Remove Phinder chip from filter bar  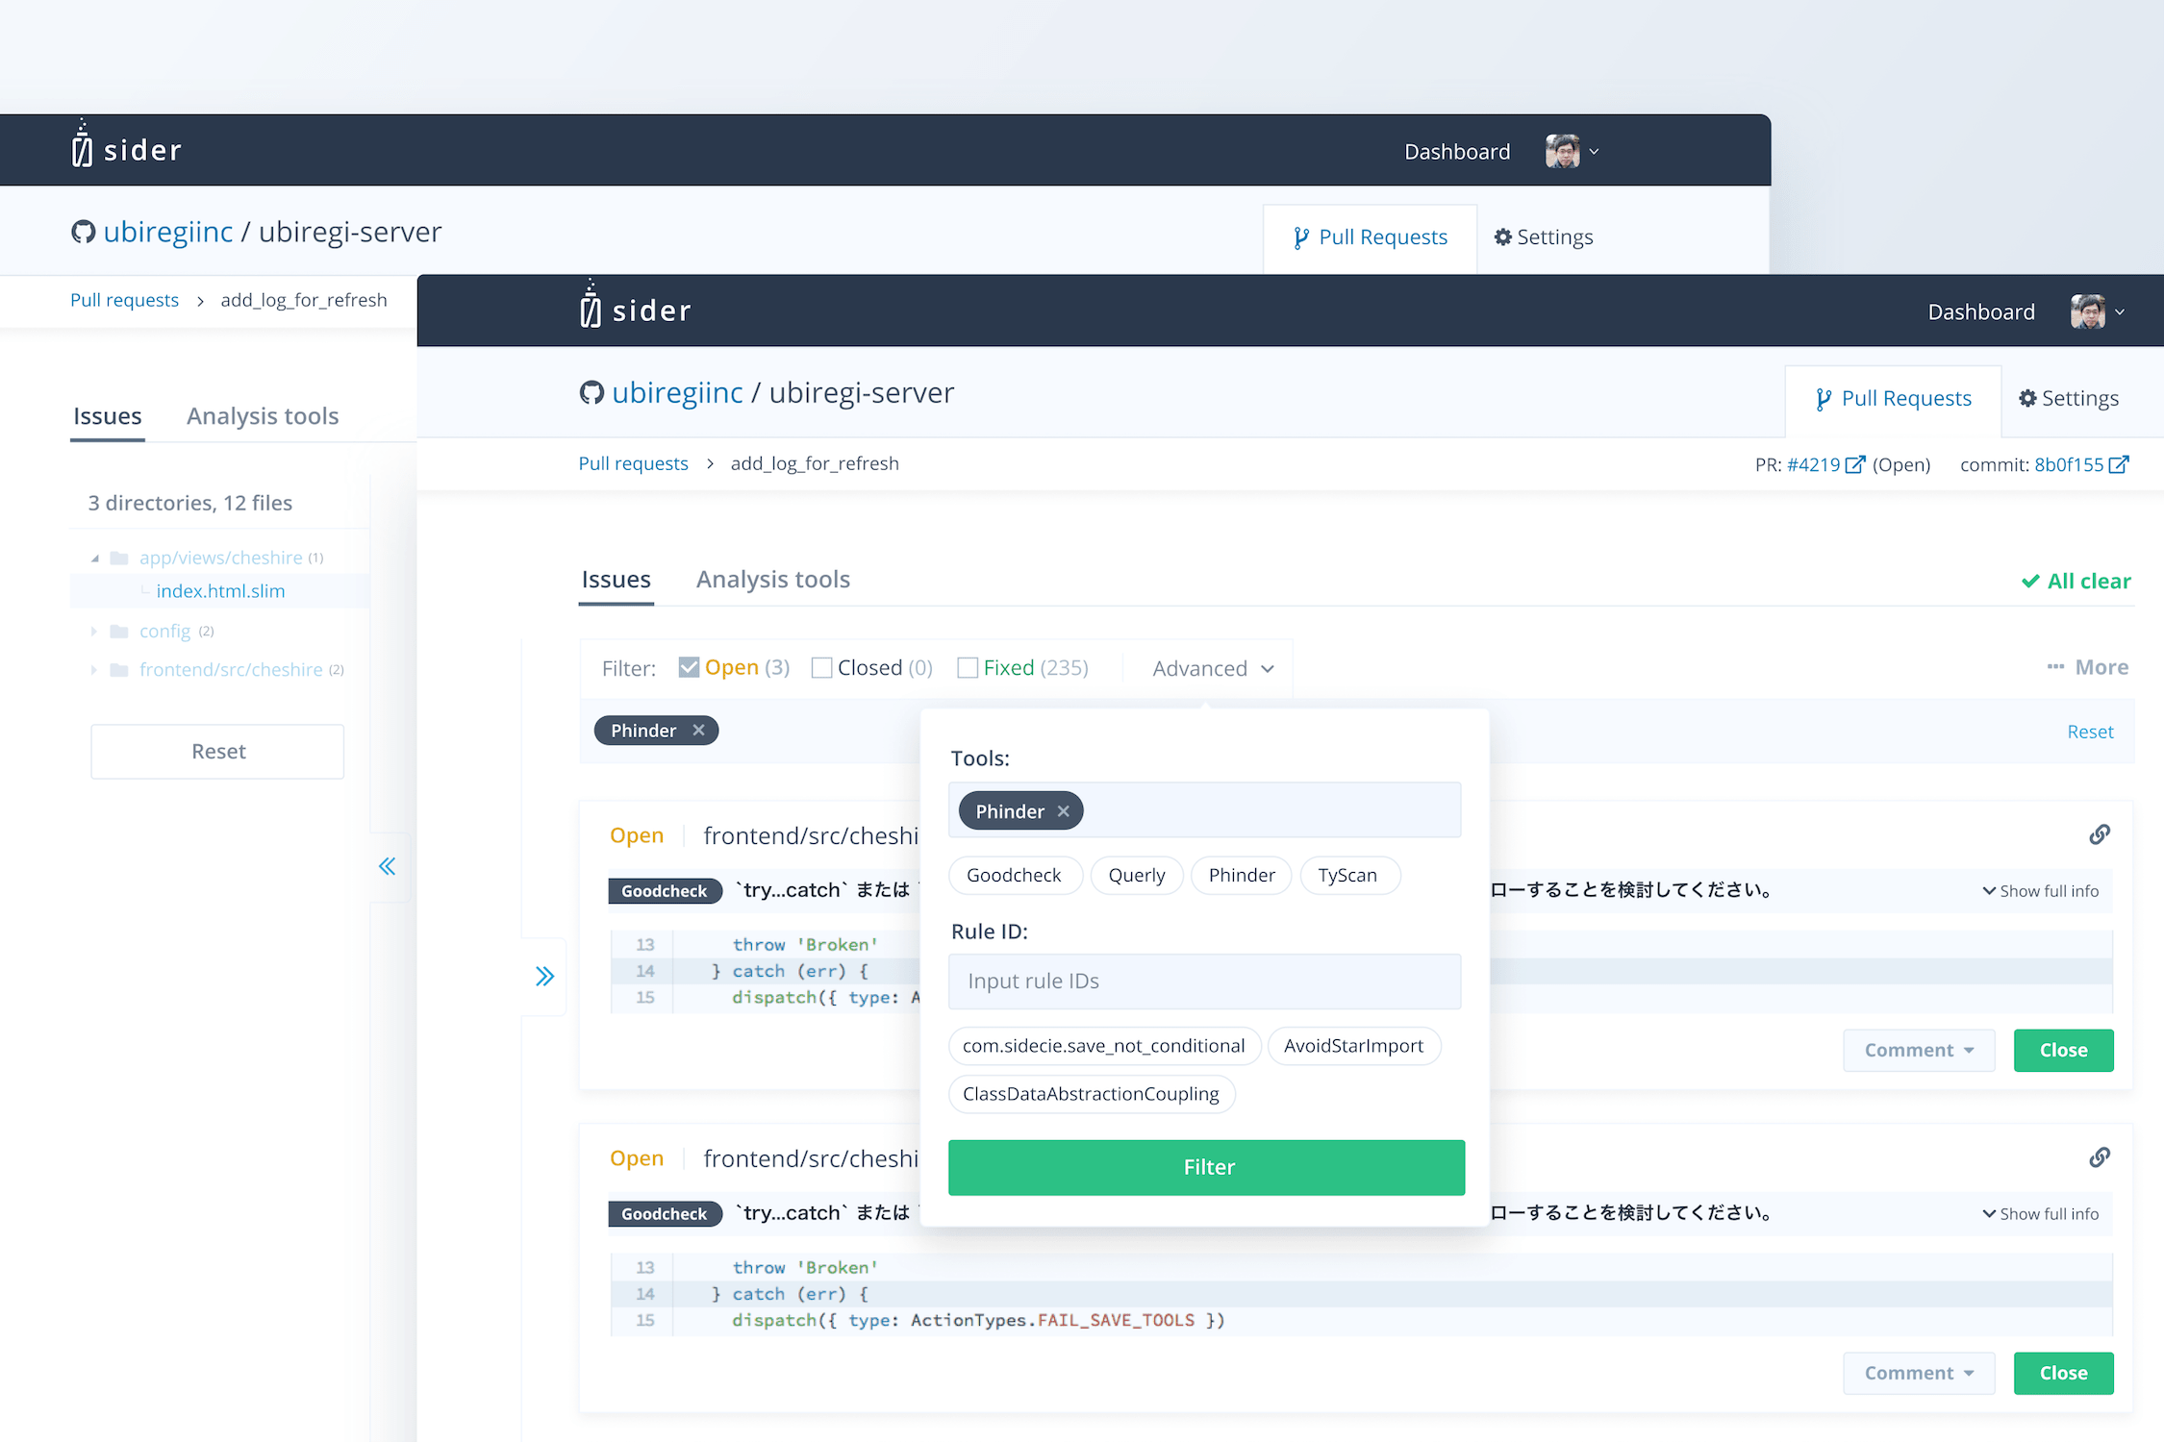point(699,731)
